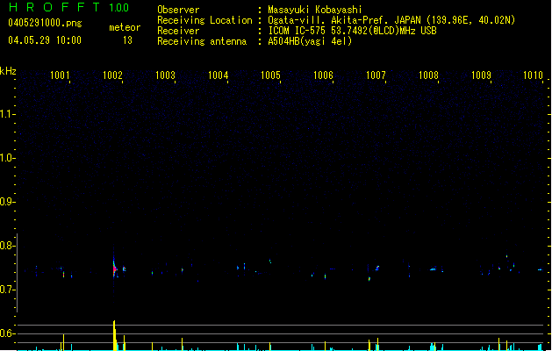Click the 1006 time axis label
Viewport: 552px width, 351px height.
pyautogui.click(x=323, y=75)
